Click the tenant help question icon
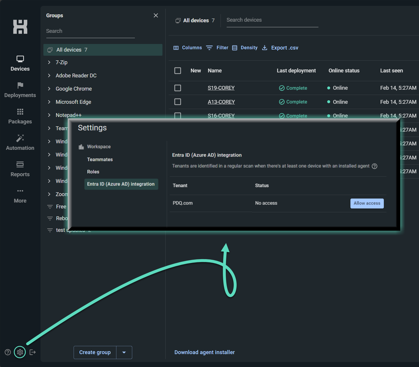419x367 pixels. pyautogui.click(x=374, y=166)
